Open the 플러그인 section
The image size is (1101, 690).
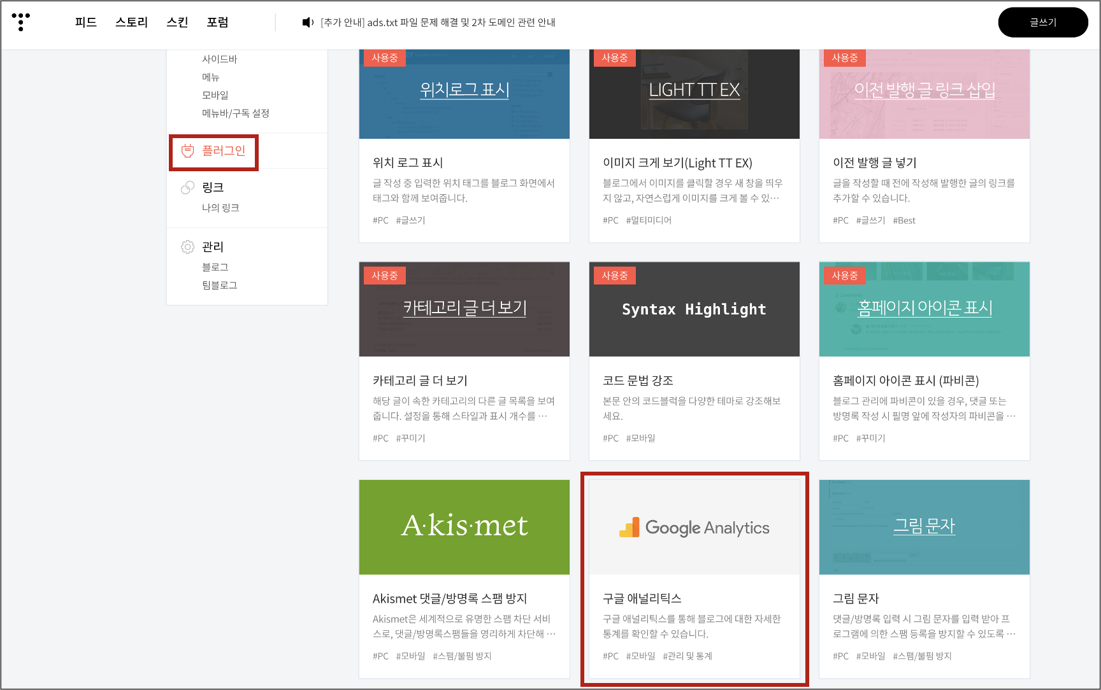point(224,151)
